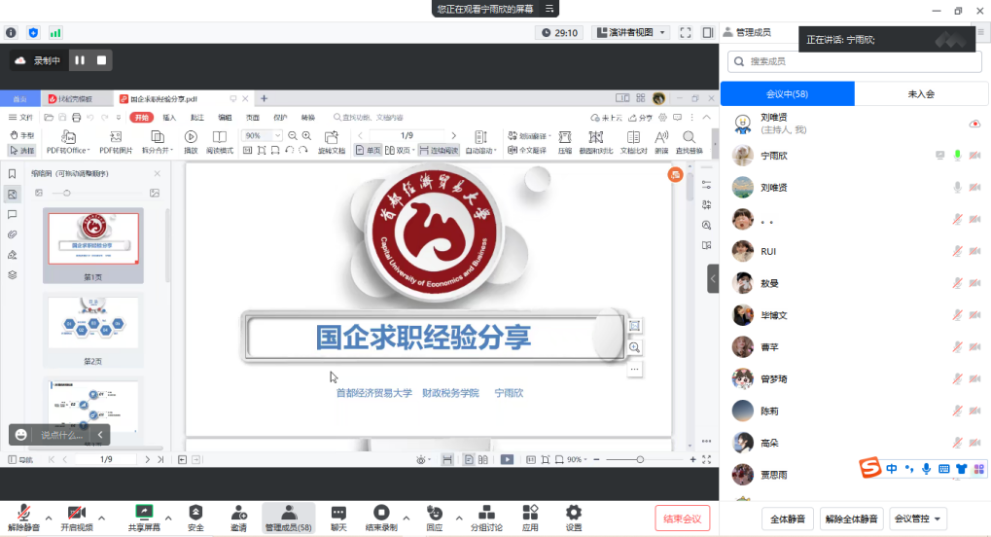
Task: Switch to the 未入会 tab
Action: pyautogui.click(x=921, y=93)
